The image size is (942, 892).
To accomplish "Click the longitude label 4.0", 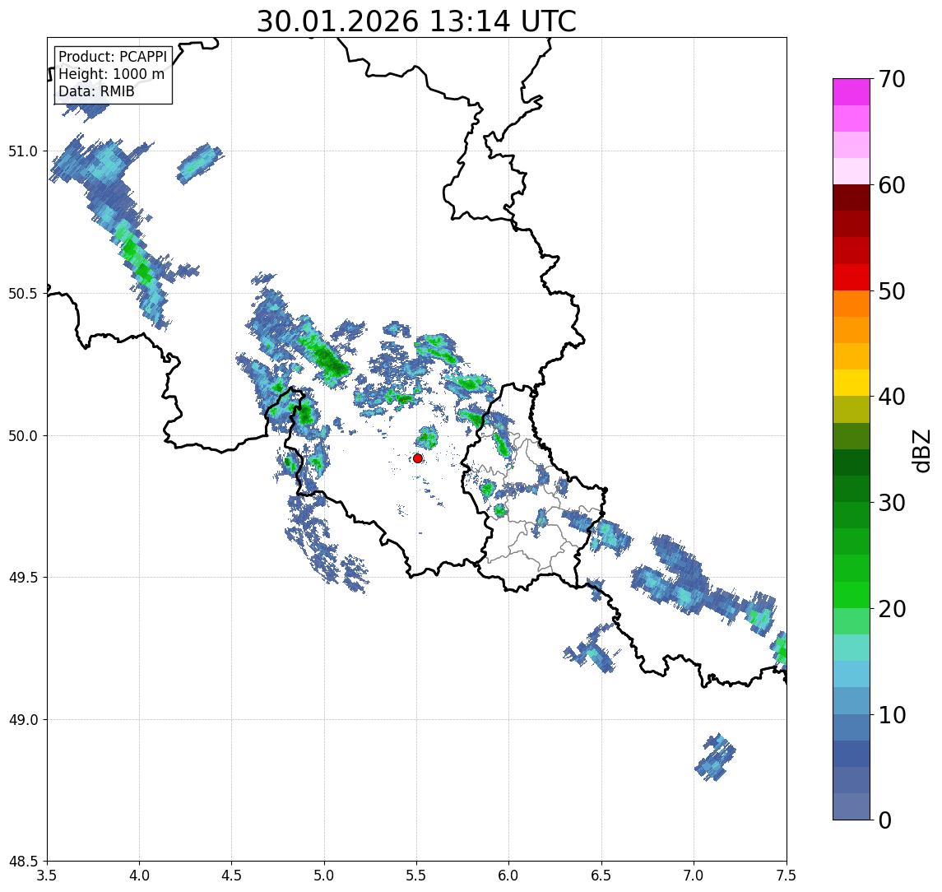I will [139, 876].
